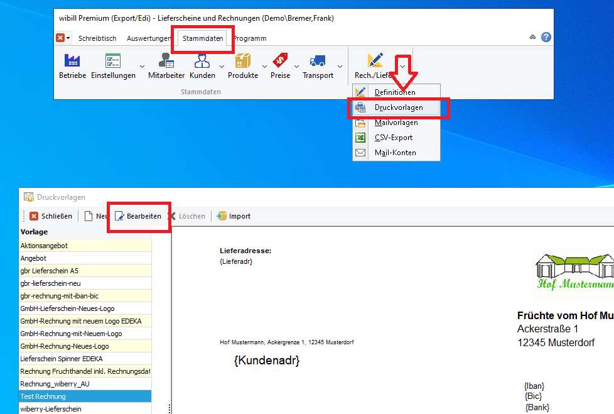This screenshot has width=614, height=414.
Task: Click Bearbeiten to edit the template
Action: 138,216
